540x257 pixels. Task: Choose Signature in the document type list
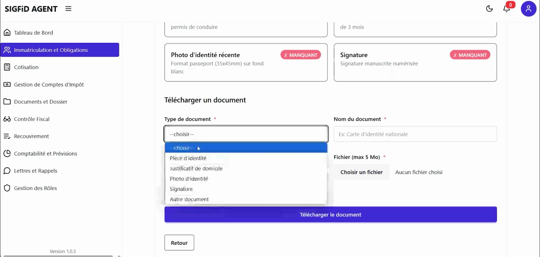tap(181, 189)
